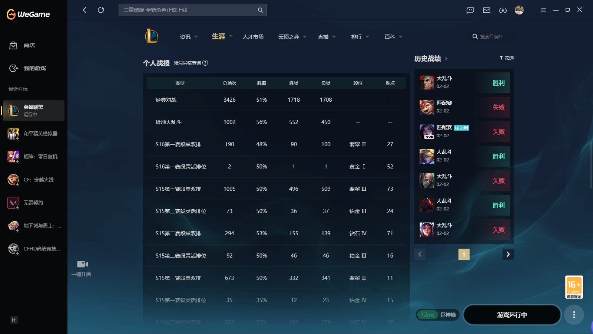Image resolution: width=593 pixels, height=334 pixels.
Task: Select page 1 of match history
Action: coord(464,254)
